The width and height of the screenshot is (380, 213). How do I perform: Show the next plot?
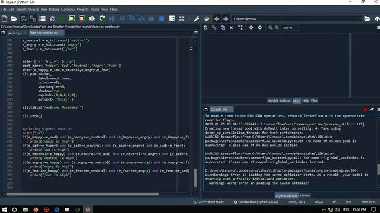260,28
